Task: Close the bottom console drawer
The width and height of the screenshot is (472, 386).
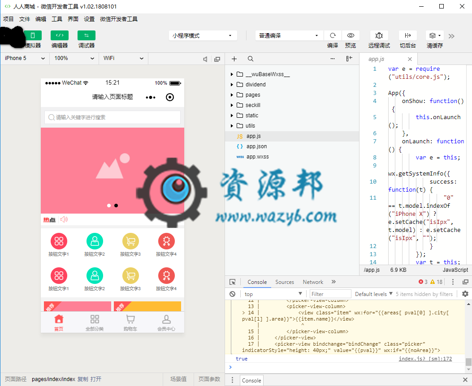Action: click(x=465, y=380)
